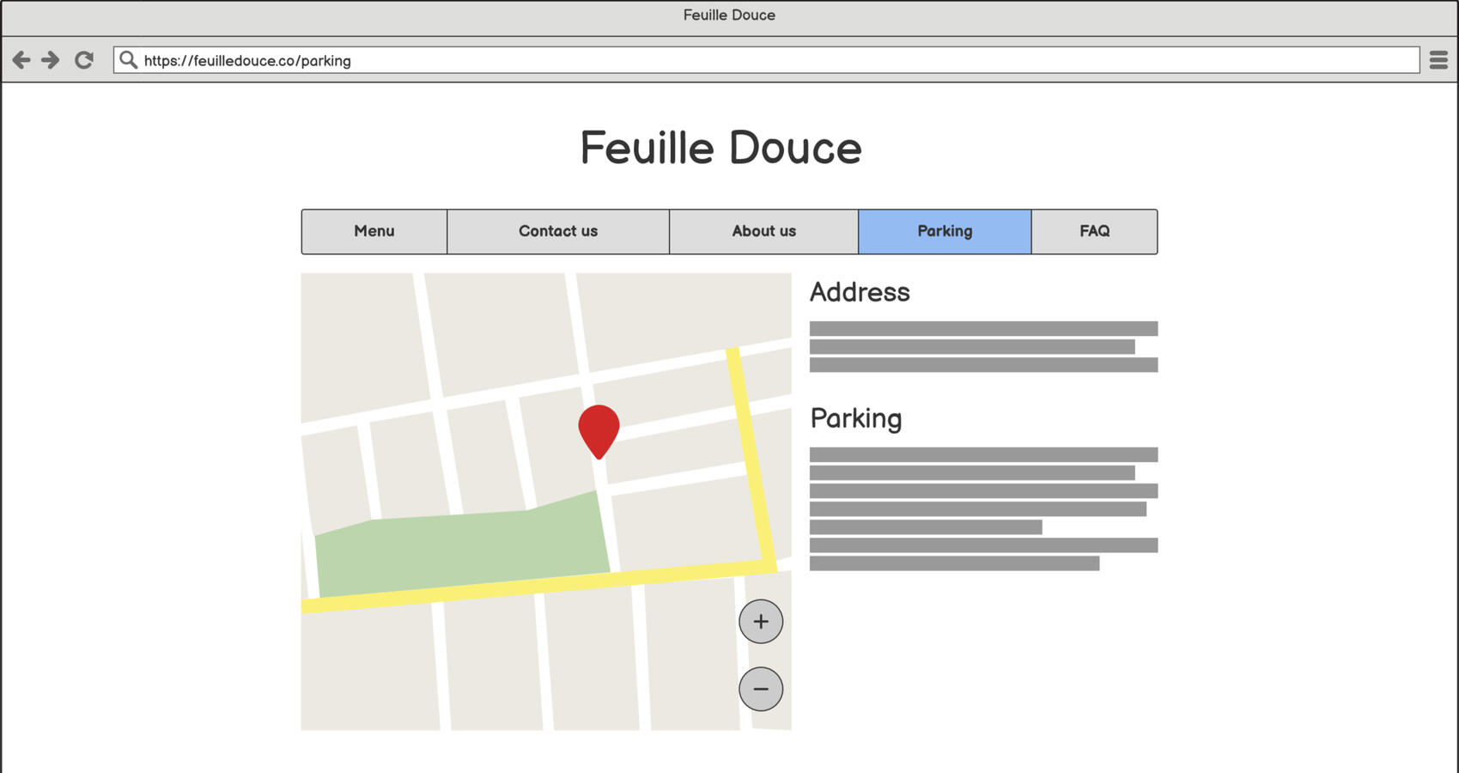Click the Parking section heading
Screen dimensions: 1459x773
pyautogui.click(x=855, y=419)
